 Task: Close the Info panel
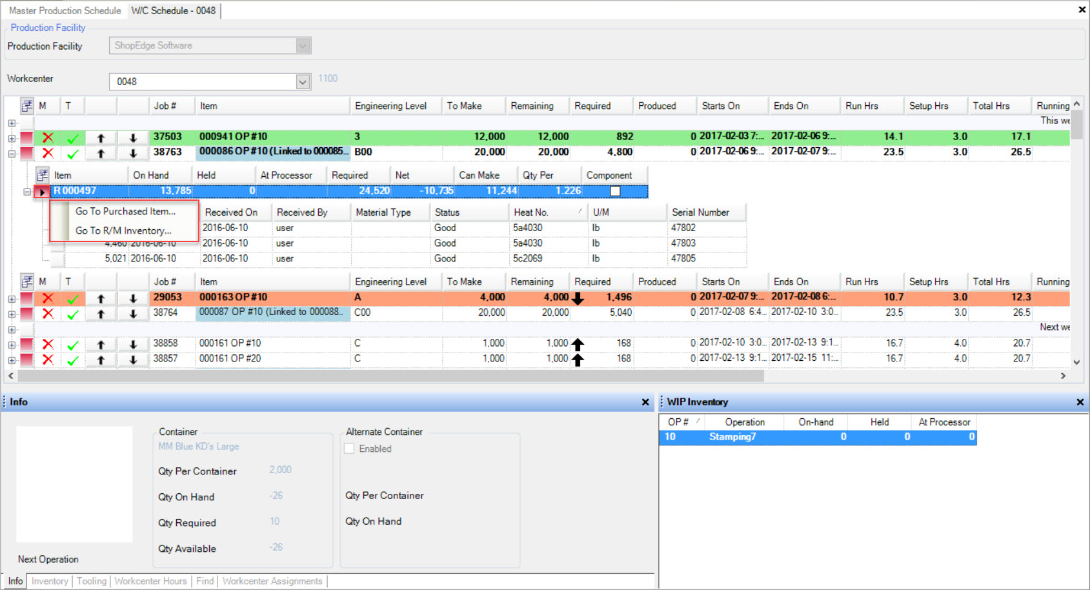645,402
